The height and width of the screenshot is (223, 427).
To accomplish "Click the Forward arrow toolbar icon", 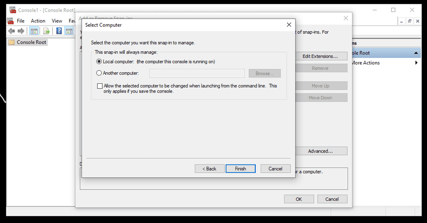I will 21,31.
